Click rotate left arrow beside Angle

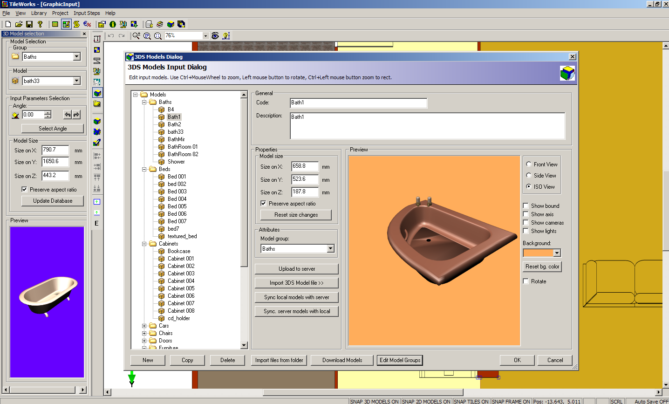tap(68, 115)
